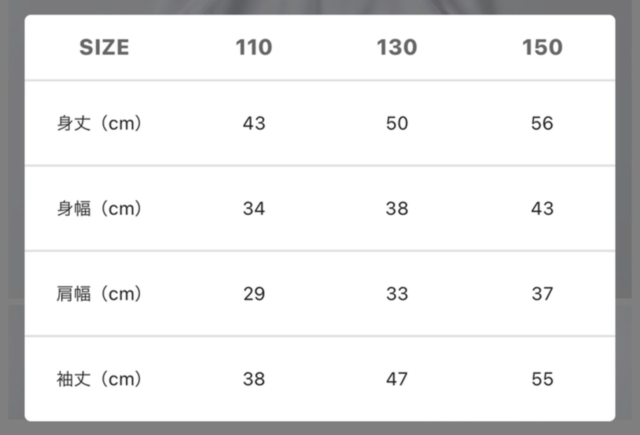
Task: Select the 身幅 value for size 130
Action: click(397, 208)
